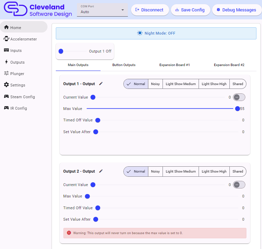
Task: Select Light Show High for Output 2
Action: pyautogui.click(x=214, y=172)
